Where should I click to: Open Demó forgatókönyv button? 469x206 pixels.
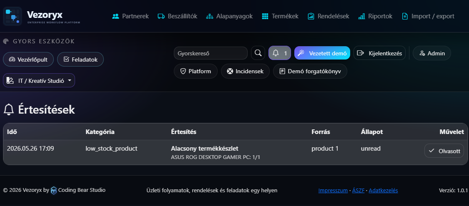tap(310, 71)
